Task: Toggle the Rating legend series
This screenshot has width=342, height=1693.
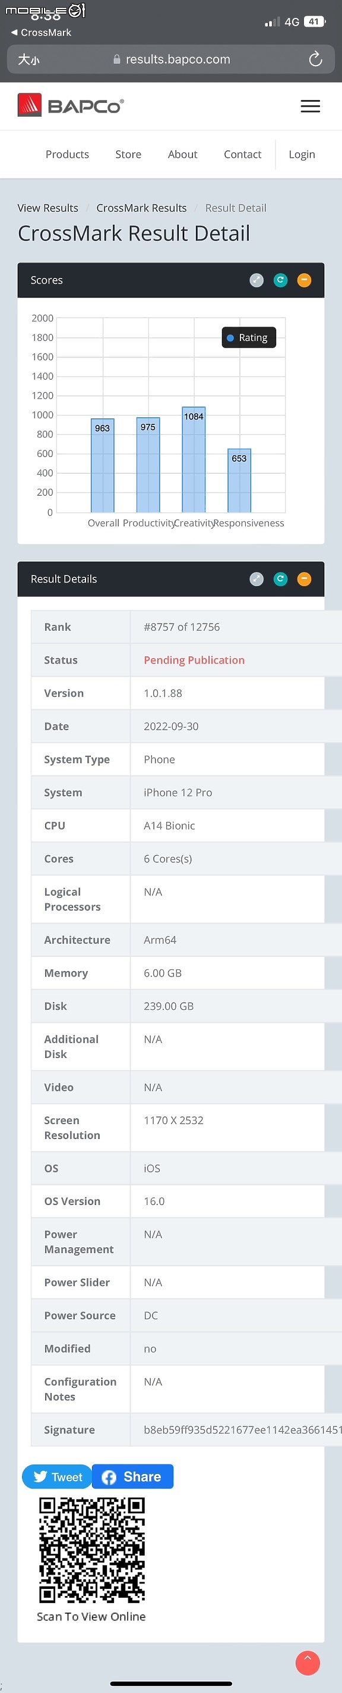Action: click(248, 338)
